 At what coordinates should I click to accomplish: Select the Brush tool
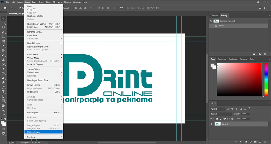tap(3, 55)
